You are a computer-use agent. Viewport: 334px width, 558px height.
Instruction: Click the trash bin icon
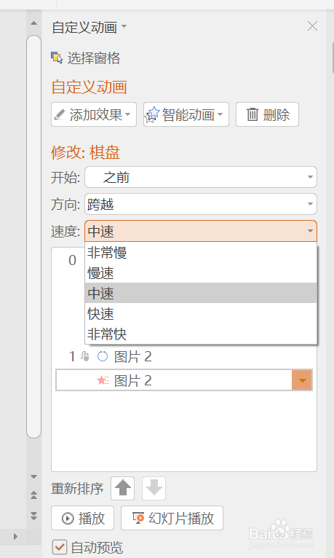point(253,114)
